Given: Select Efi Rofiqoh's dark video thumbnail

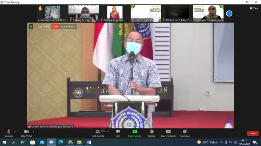Looking at the screenshot, I should pos(177,13).
